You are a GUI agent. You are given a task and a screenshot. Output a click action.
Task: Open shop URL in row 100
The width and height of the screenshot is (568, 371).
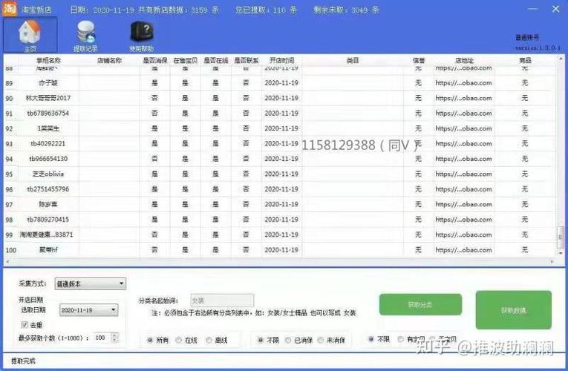click(463, 250)
